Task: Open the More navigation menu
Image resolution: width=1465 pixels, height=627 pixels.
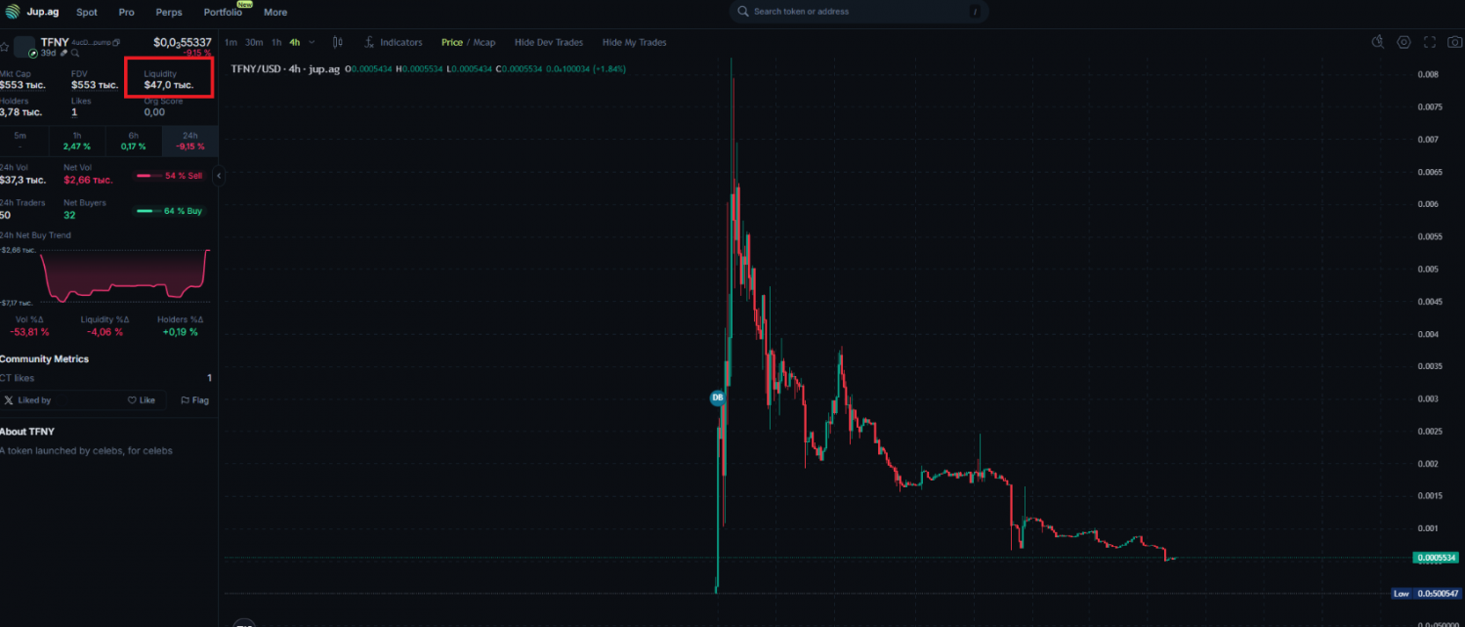Action: click(x=275, y=12)
